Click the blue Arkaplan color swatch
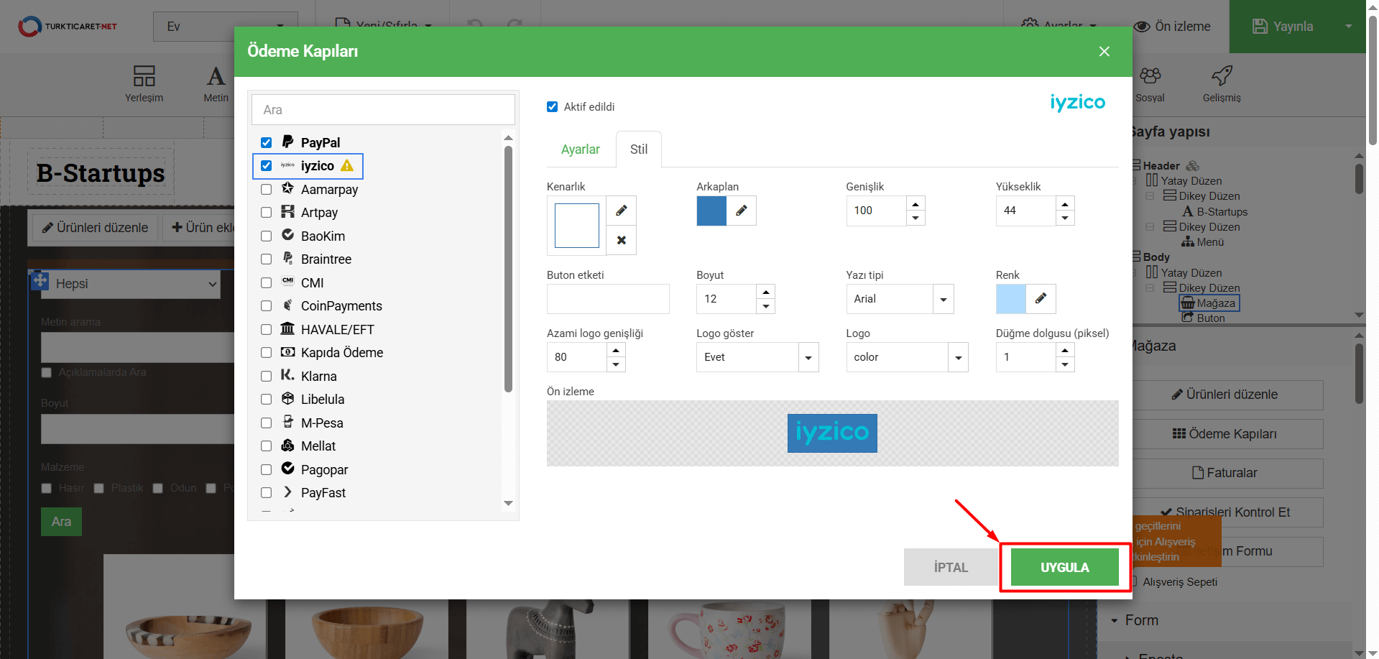Image resolution: width=1379 pixels, height=659 pixels. tap(711, 211)
